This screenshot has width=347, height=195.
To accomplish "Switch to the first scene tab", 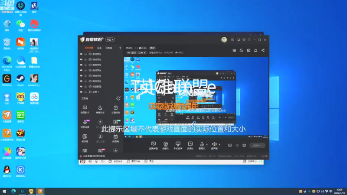I will [89, 48].
